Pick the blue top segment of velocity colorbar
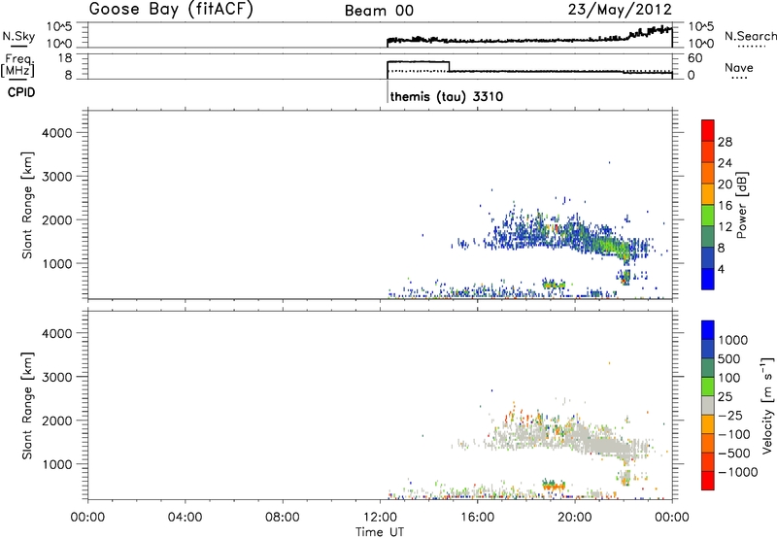The height and width of the screenshot is (538, 777). (708, 330)
